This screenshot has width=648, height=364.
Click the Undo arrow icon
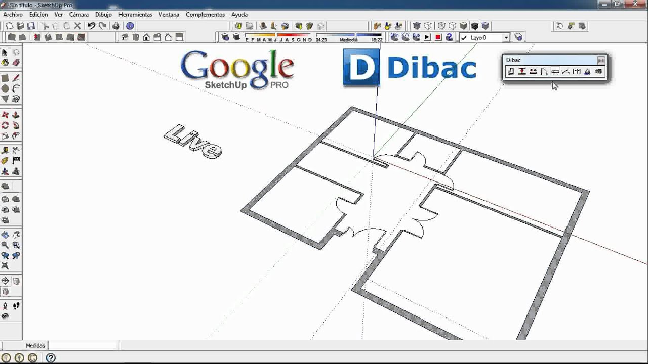pos(91,26)
